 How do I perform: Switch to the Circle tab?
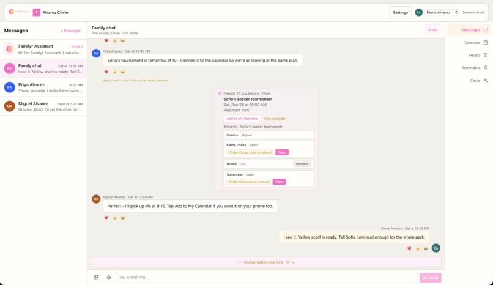tap(469, 81)
